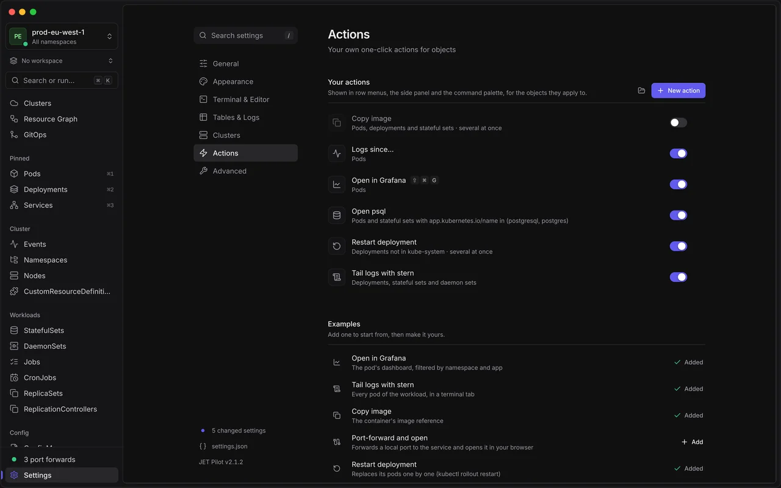Screen dimensions: 781x488
Task: Turn off the Open in Grafana toggle
Action: [x=678, y=184]
